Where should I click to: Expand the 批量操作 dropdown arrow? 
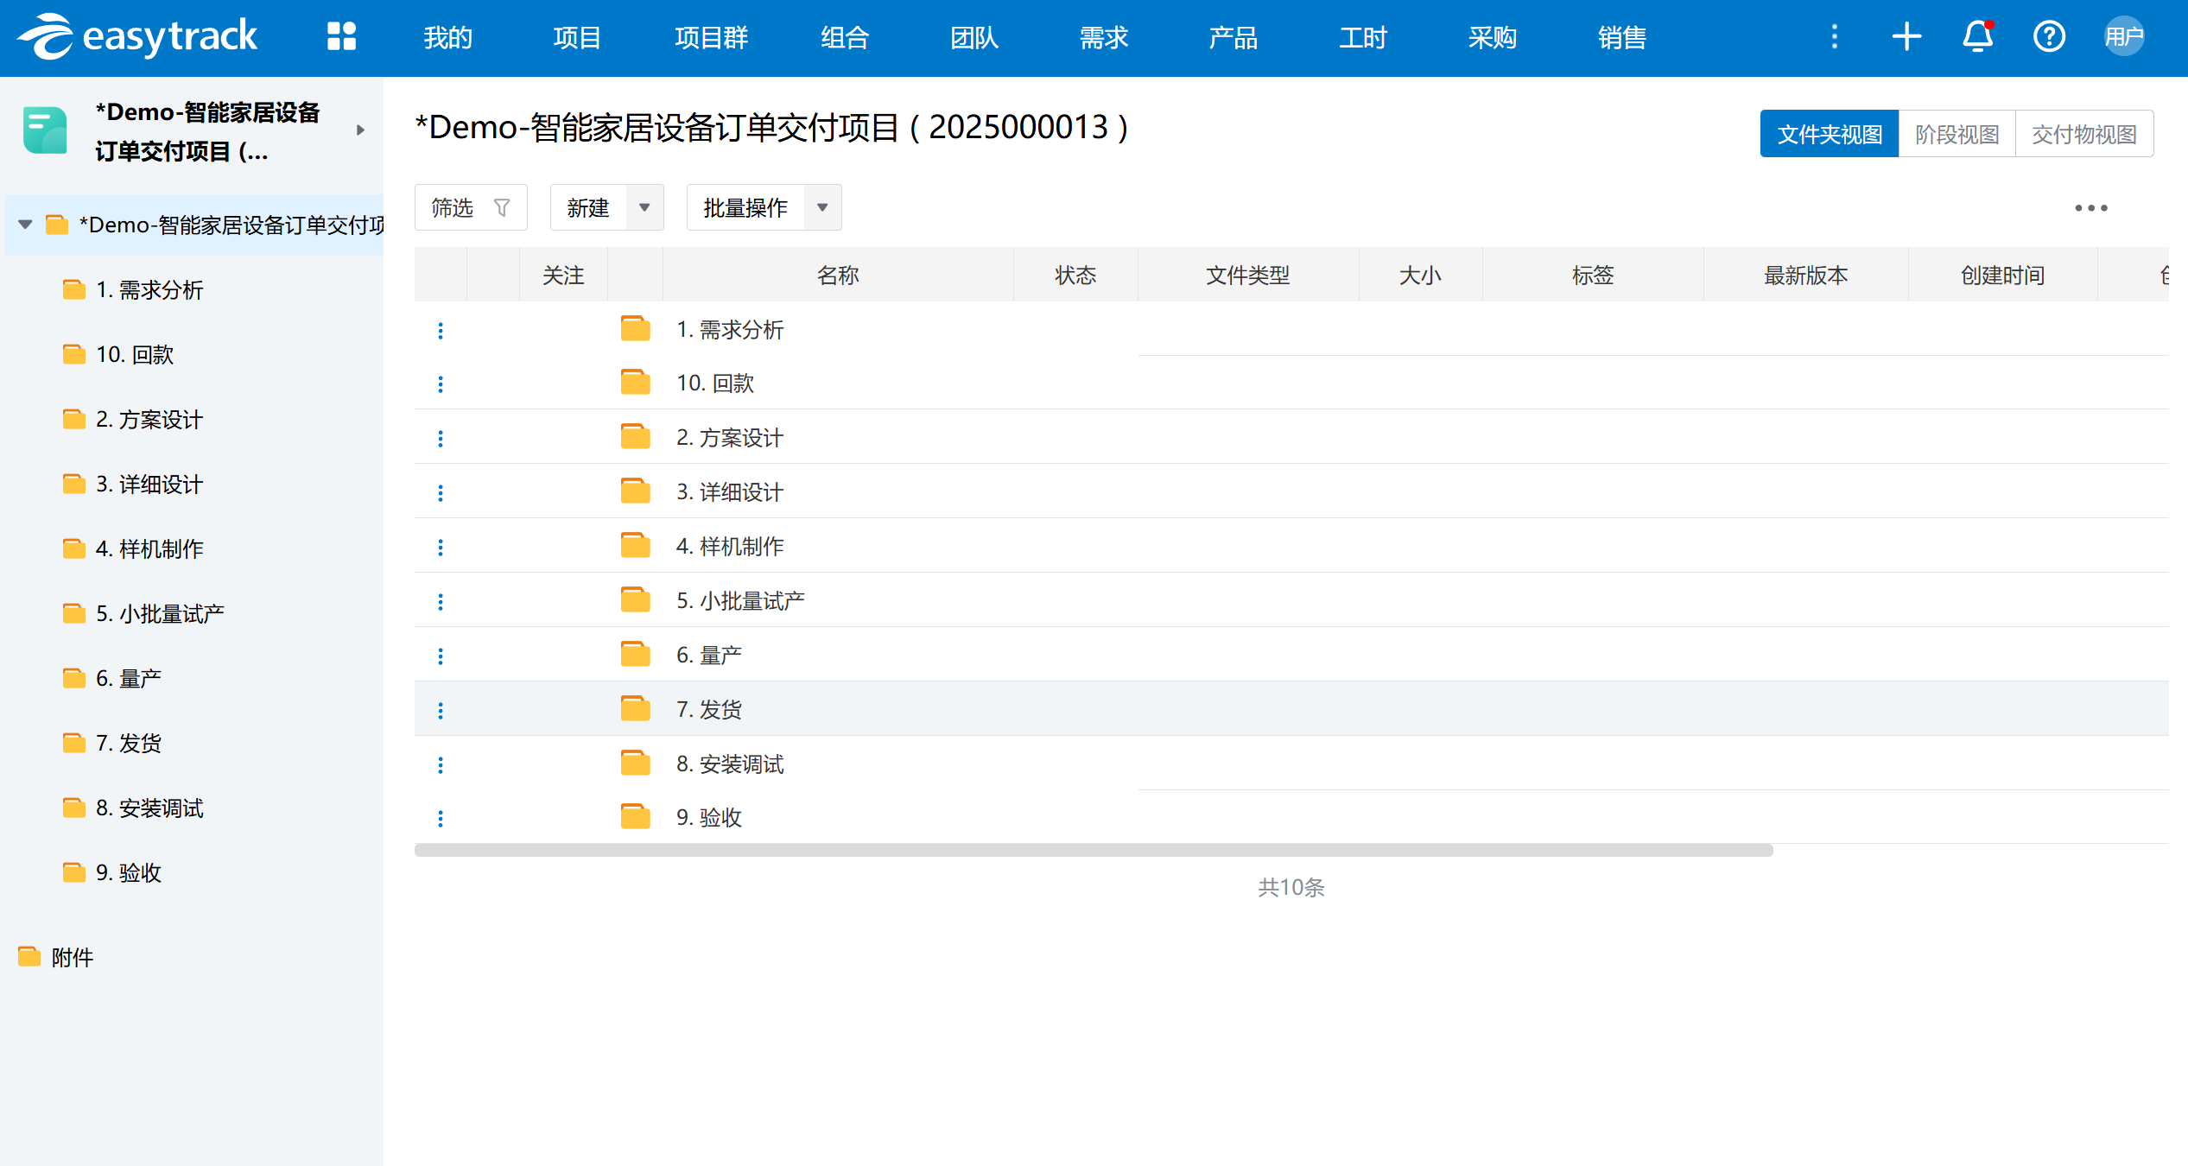(822, 208)
